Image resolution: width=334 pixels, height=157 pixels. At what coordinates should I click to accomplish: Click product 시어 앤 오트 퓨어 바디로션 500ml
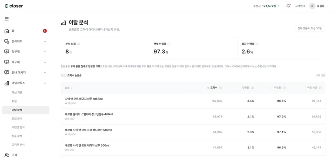(x=88, y=130)
